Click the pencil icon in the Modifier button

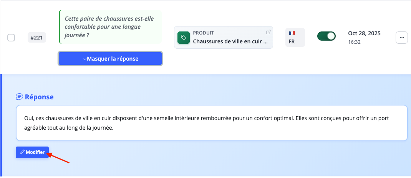[x=22, y=152]
